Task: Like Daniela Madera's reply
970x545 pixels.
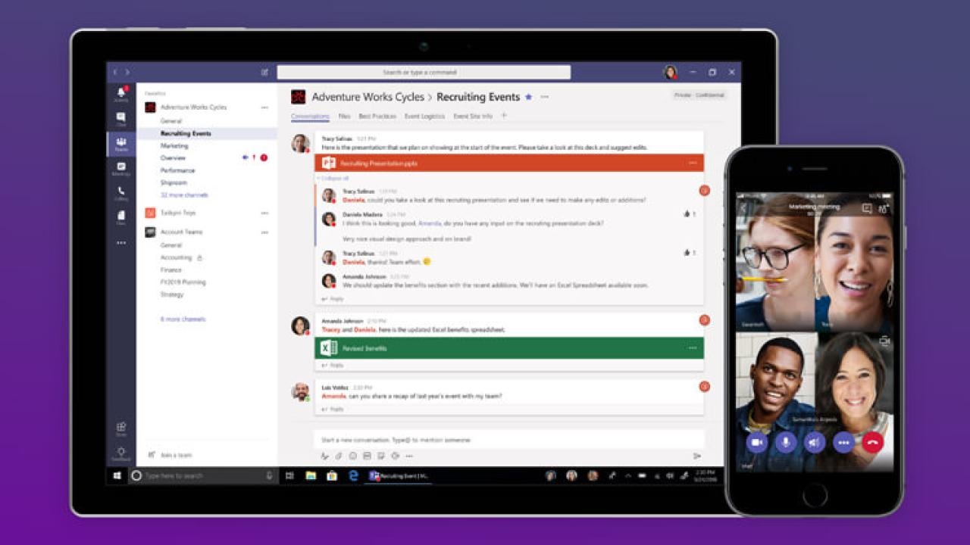Action: [x=687, y=214]
